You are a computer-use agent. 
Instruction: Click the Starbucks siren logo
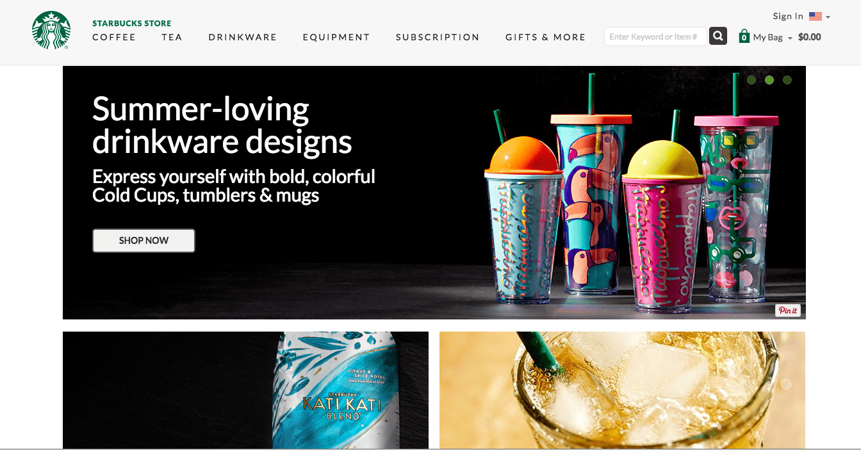51,30
